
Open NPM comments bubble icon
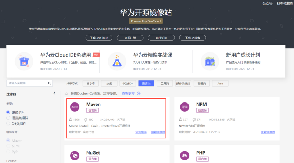[194, 120]
